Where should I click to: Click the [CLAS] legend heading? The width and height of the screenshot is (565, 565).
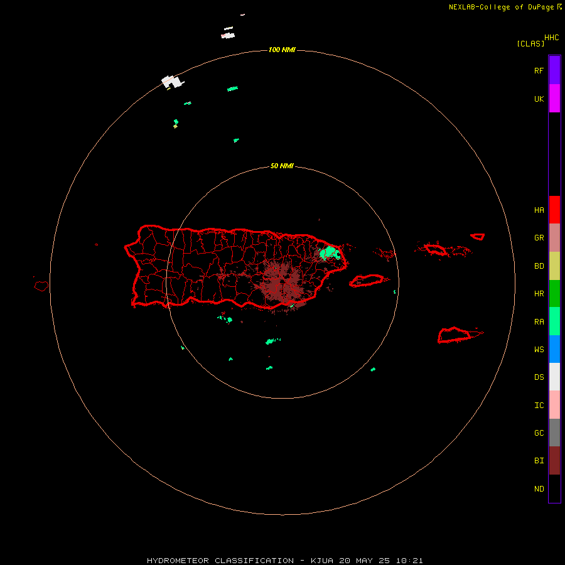pyautogui.click(x=530, y=43)
